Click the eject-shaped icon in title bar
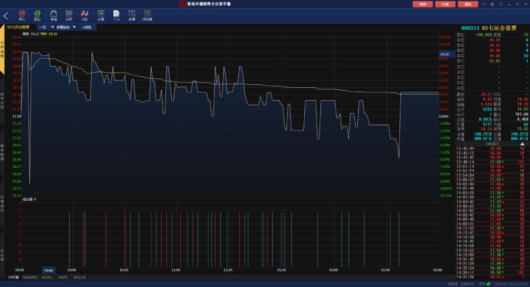The height and width of the screenshot is (287, 530). (x=492, y=4)
